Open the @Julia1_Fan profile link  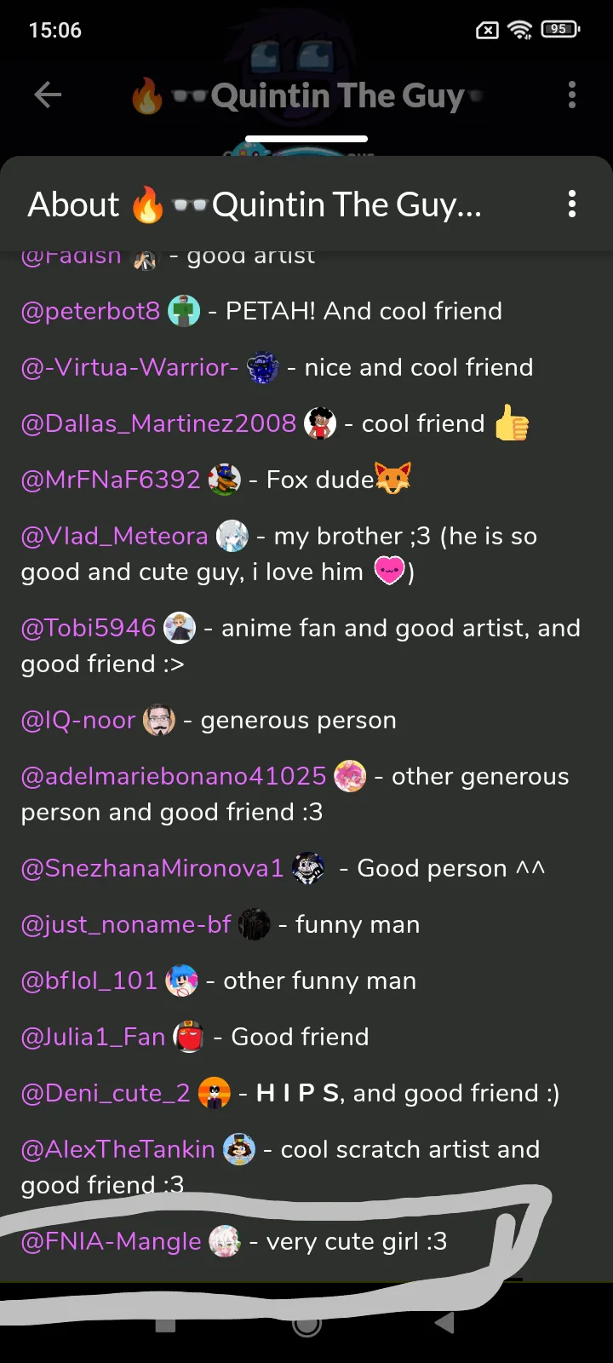(93, 1037)
